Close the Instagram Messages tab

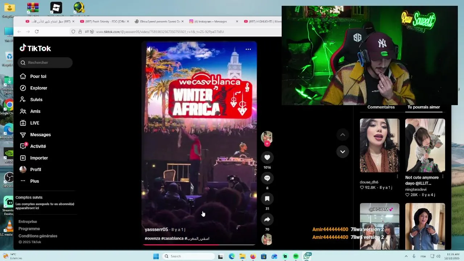click(x=237, y=21)
